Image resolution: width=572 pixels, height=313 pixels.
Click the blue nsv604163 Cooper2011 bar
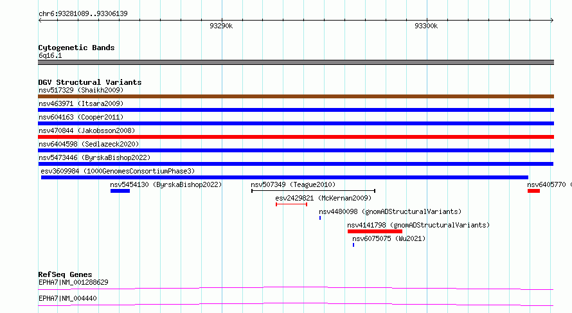click(x=296, y=123)
